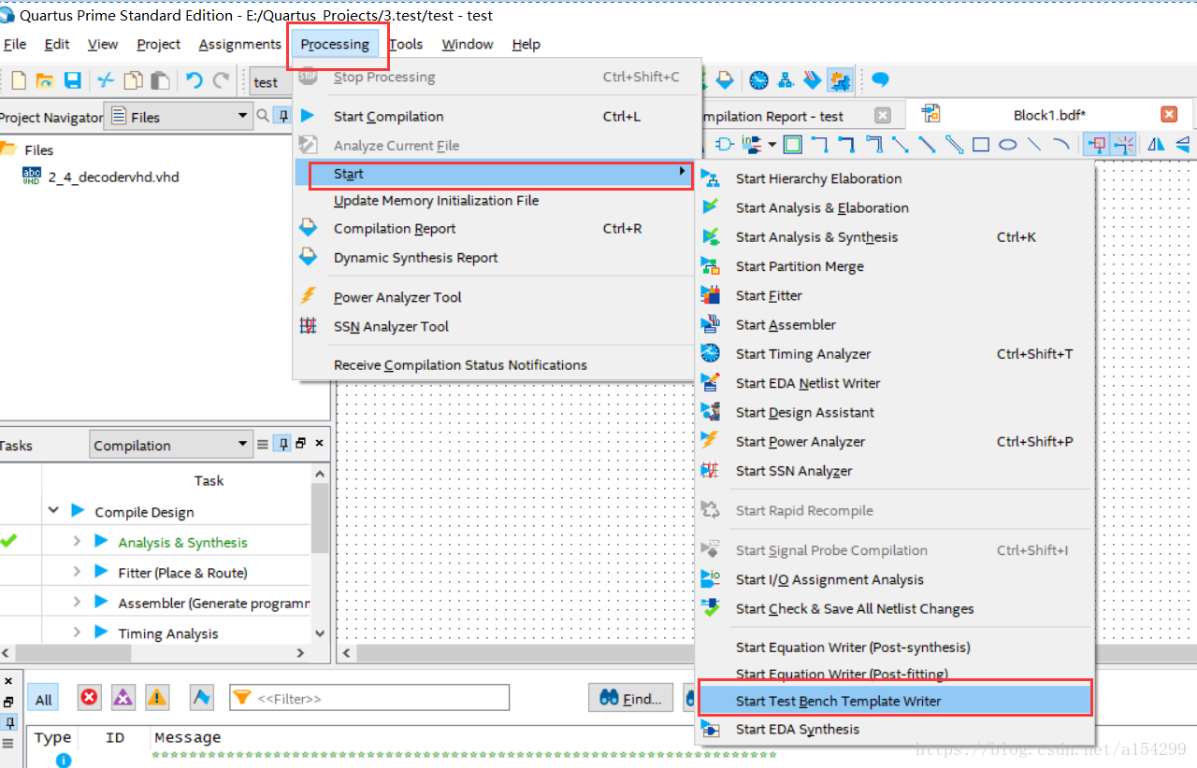The image size is (1197, 768).
Task: Click the search magnifier in Project Navigator
Action: tap(263, 116)
